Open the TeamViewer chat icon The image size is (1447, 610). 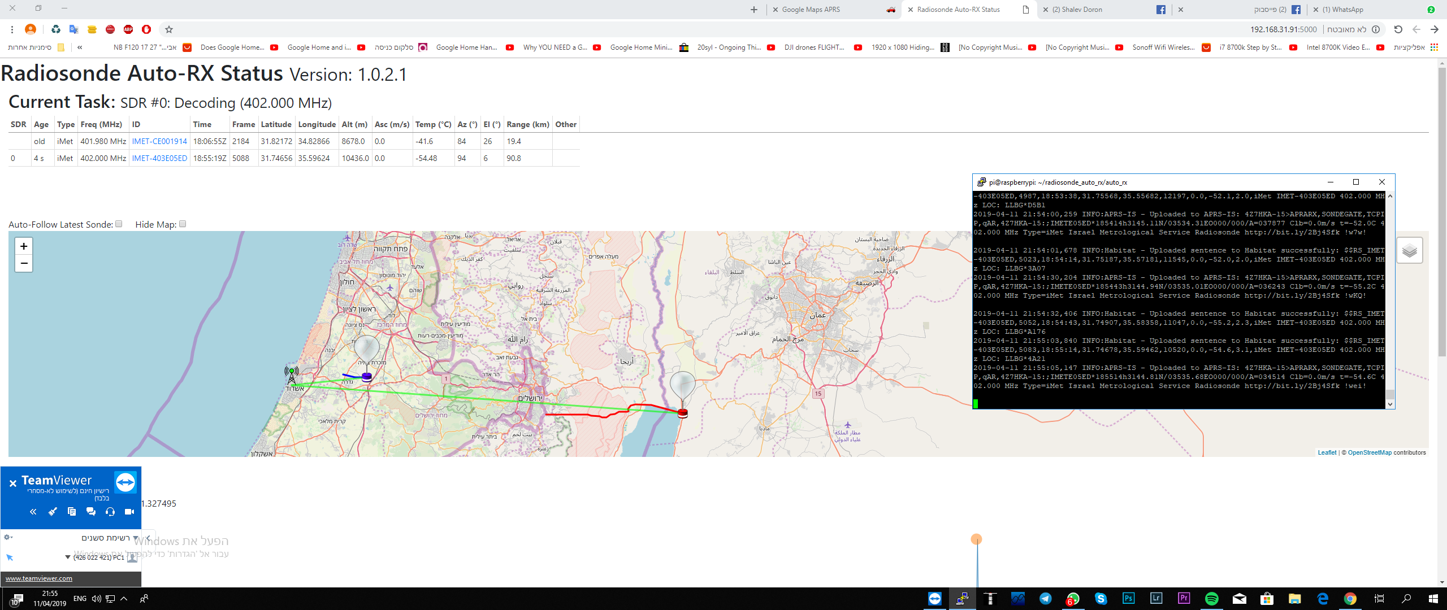pyautogui.click(x=90, y=512)
